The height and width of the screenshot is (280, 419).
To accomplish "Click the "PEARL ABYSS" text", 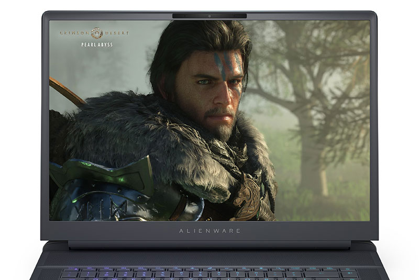I will (x=97, y=44).
